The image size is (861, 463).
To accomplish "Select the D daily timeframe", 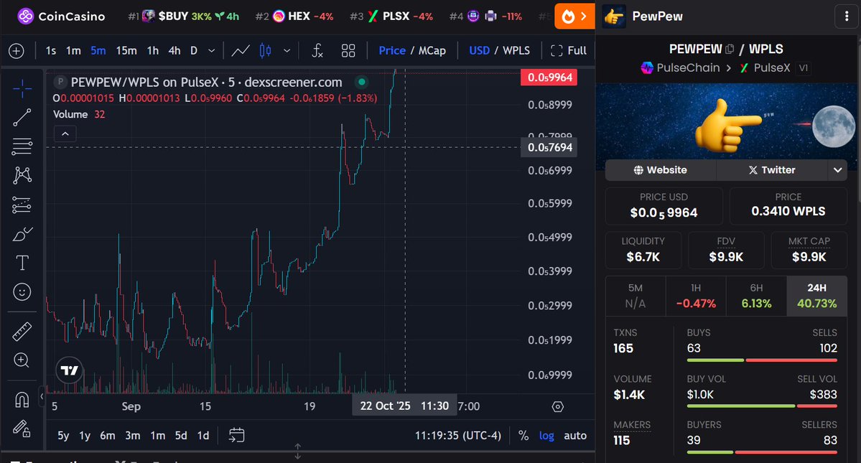I will [x=194, y=50].
